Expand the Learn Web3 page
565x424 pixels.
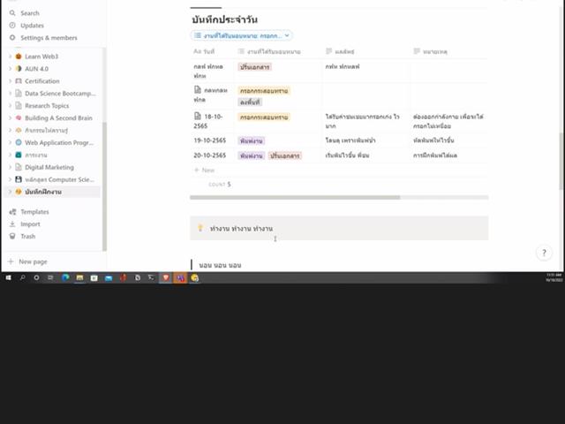pyautogui.click(x=10, y=57)
